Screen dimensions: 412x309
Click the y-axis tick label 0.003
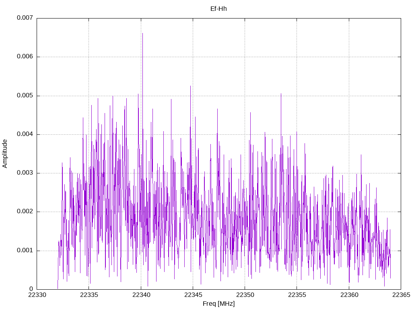(x=25, y=173)
